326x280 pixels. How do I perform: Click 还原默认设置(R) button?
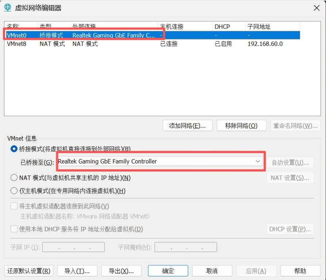click(29, 271)
